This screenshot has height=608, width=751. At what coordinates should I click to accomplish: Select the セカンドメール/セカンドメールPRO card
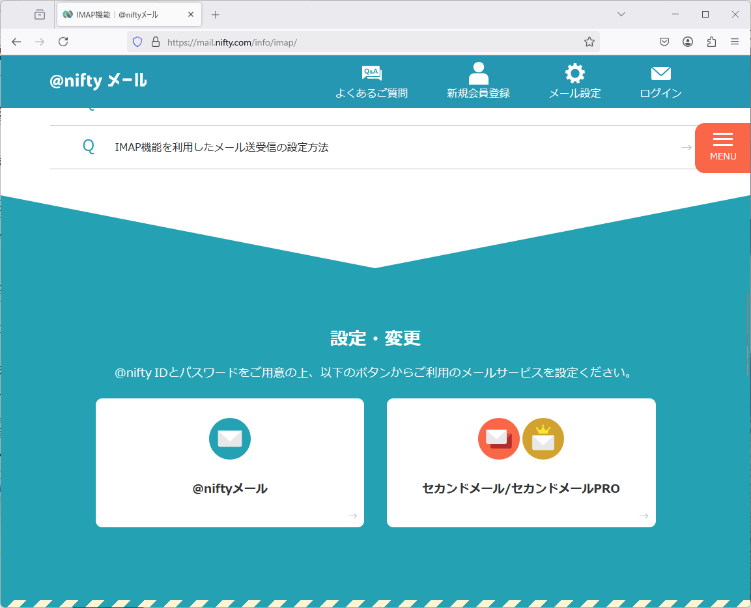(520, 462)
